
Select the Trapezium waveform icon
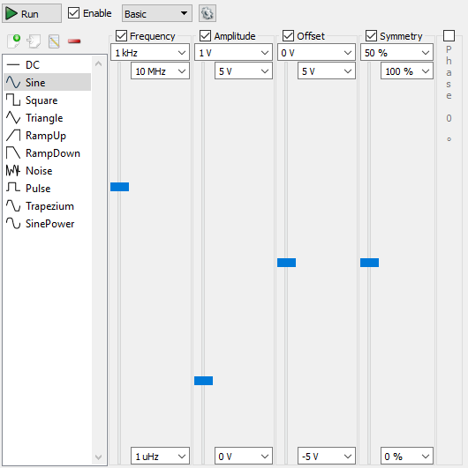[x=13, y=205]
